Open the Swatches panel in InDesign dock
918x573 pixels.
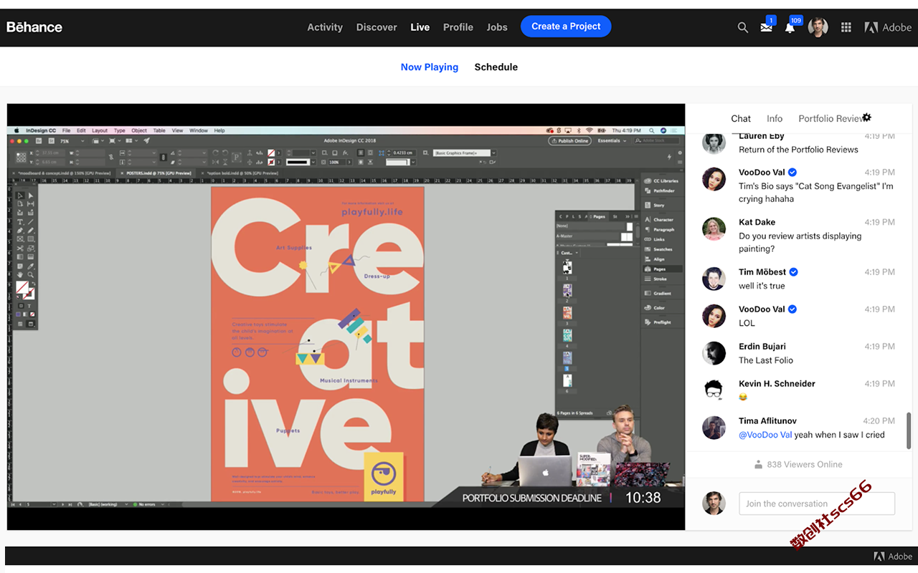point(658,249)
